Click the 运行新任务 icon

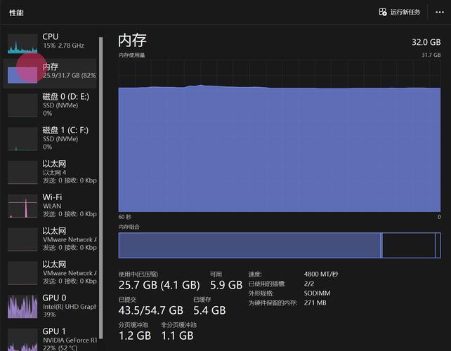pyautogui.click(x=383, y=12)
